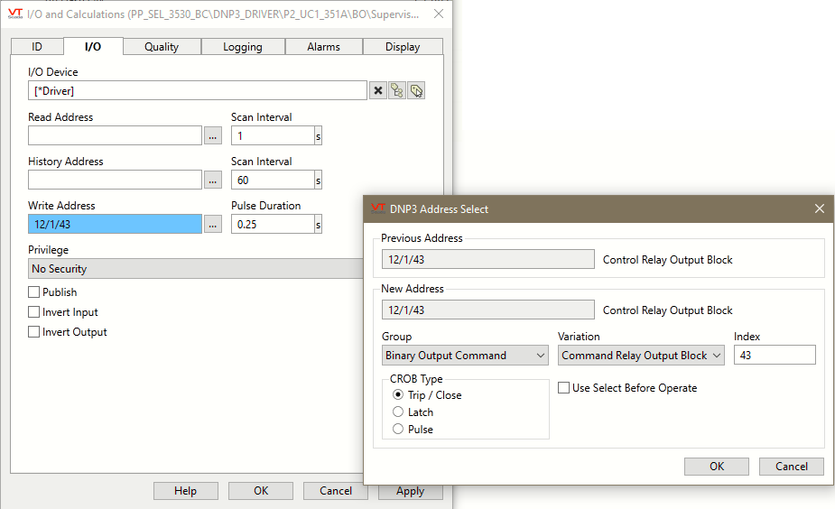Toggle Use Select Before Operate
835x509 pixels.
click(x=564, y=388)
